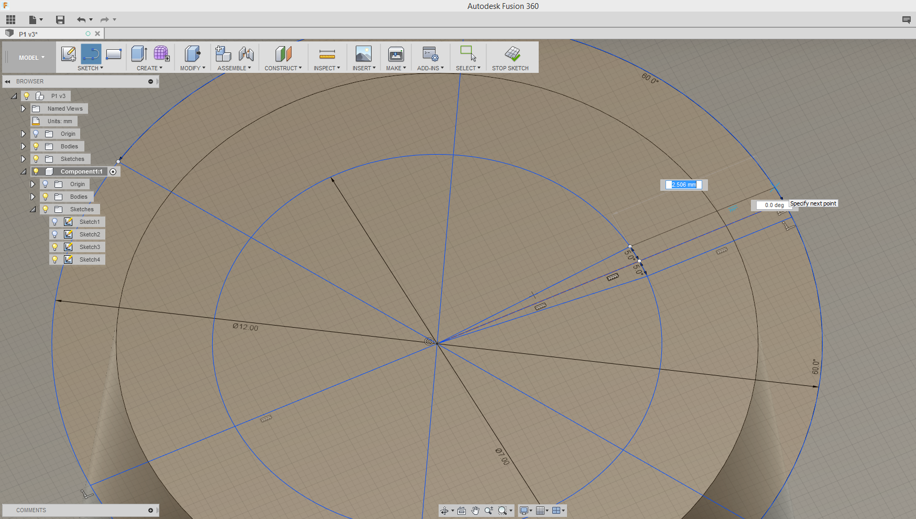
Task: Open the MODIFY menu
Action: [192, 68]
